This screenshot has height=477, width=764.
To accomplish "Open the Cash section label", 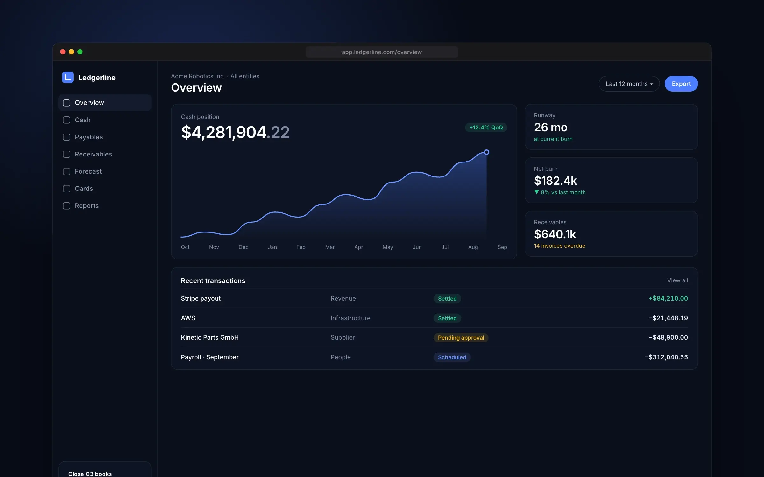I will [83, 120].
